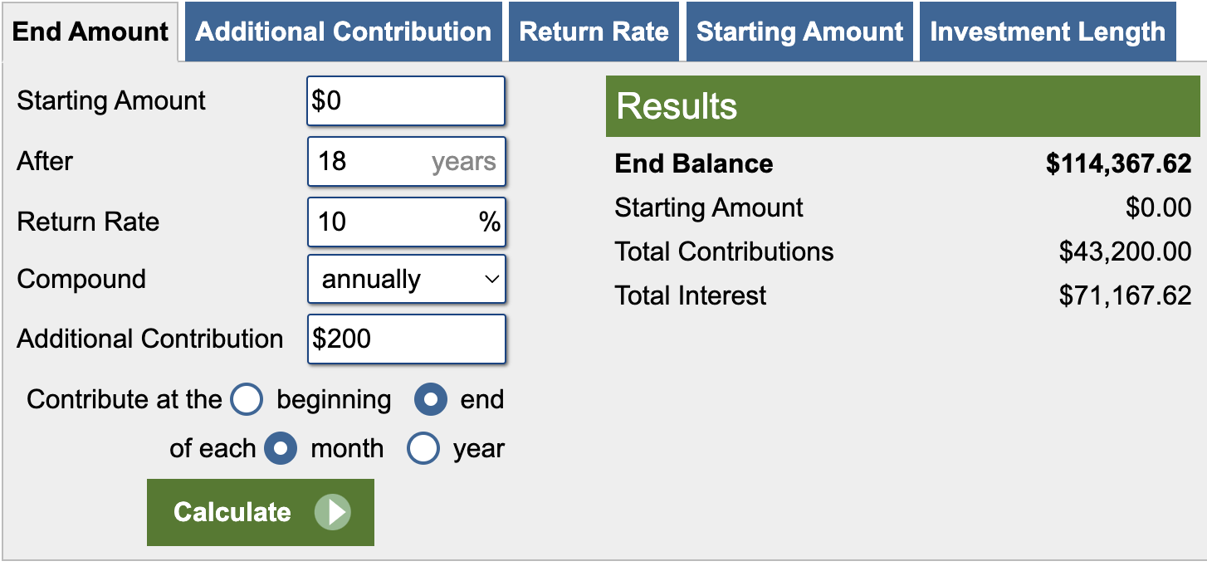Select the beginning contribution radio button
Screen dimensions: 1207x566
click(x=247, y=400)
